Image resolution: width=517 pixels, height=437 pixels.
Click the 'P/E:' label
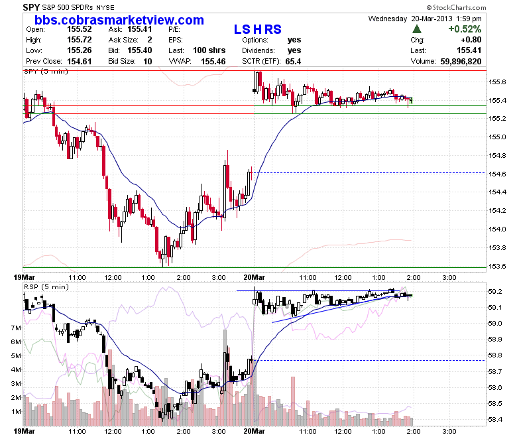[174, 29]
